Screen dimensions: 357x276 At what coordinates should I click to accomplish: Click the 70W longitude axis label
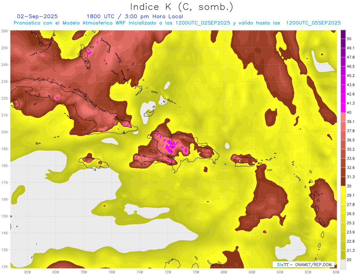195,272
